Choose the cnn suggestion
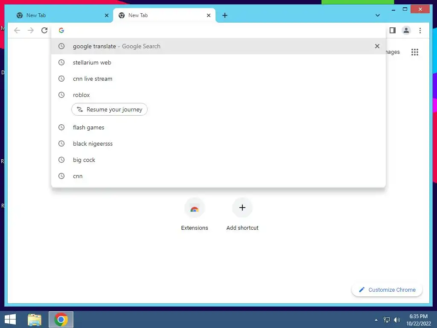The image size is (437, 328). (x=218, y=176)
